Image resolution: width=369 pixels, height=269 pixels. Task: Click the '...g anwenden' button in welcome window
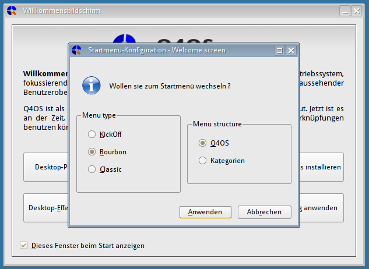tap(322, 208)
